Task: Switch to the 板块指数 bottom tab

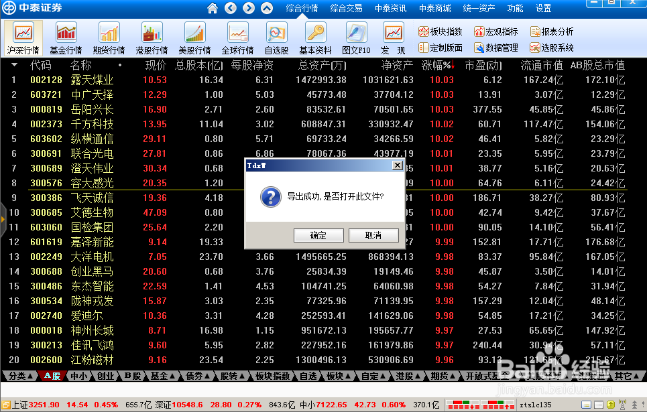Action: 272,376
